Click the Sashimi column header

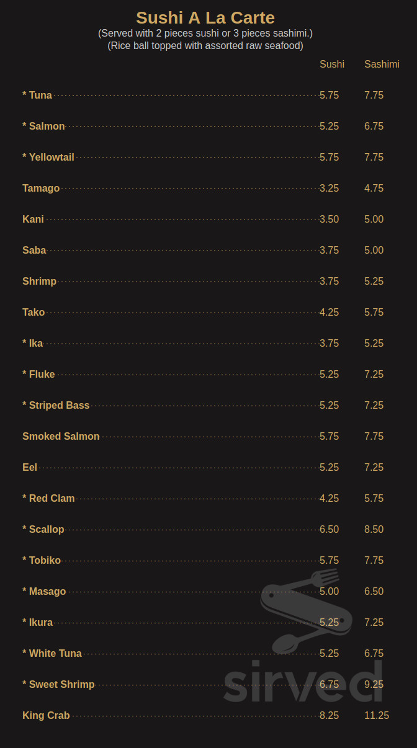tap(382, 64)
